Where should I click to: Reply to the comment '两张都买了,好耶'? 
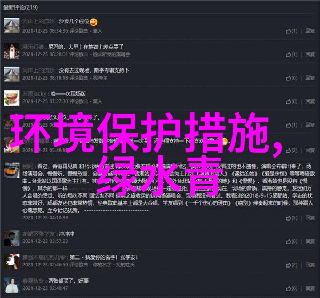tap(310, 288)
